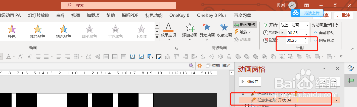Viewport: 357px width, 107px height.
Task: Open the 百度网盘 Baidu Netdisk tab
Action: coord(243,15)
